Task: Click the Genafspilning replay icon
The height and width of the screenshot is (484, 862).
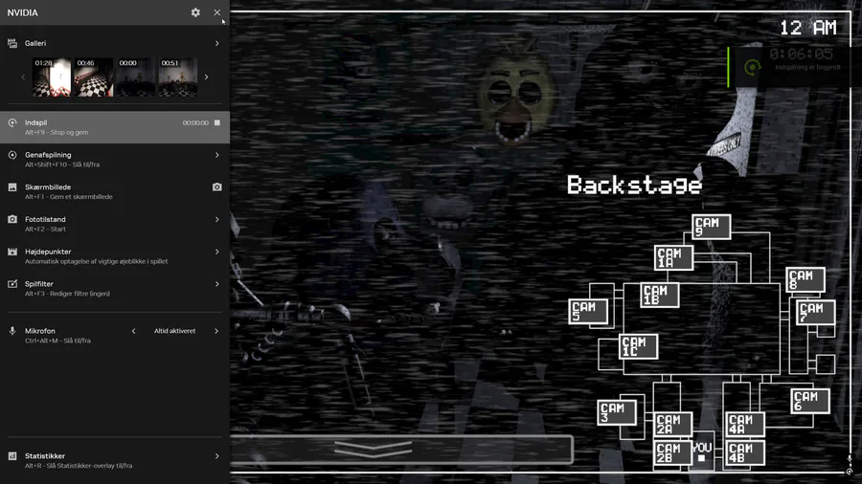Action: [12, 155]
